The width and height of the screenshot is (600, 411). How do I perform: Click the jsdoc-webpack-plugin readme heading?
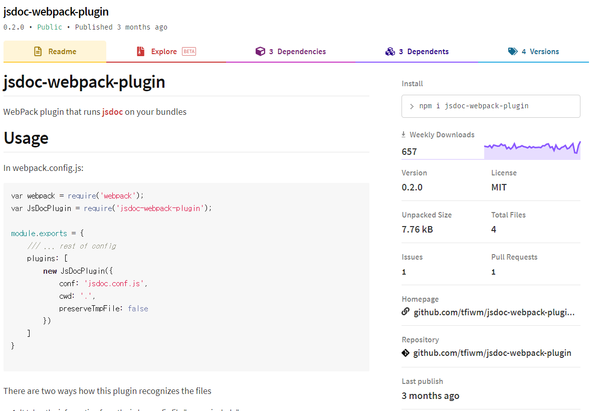coord(84,82)
